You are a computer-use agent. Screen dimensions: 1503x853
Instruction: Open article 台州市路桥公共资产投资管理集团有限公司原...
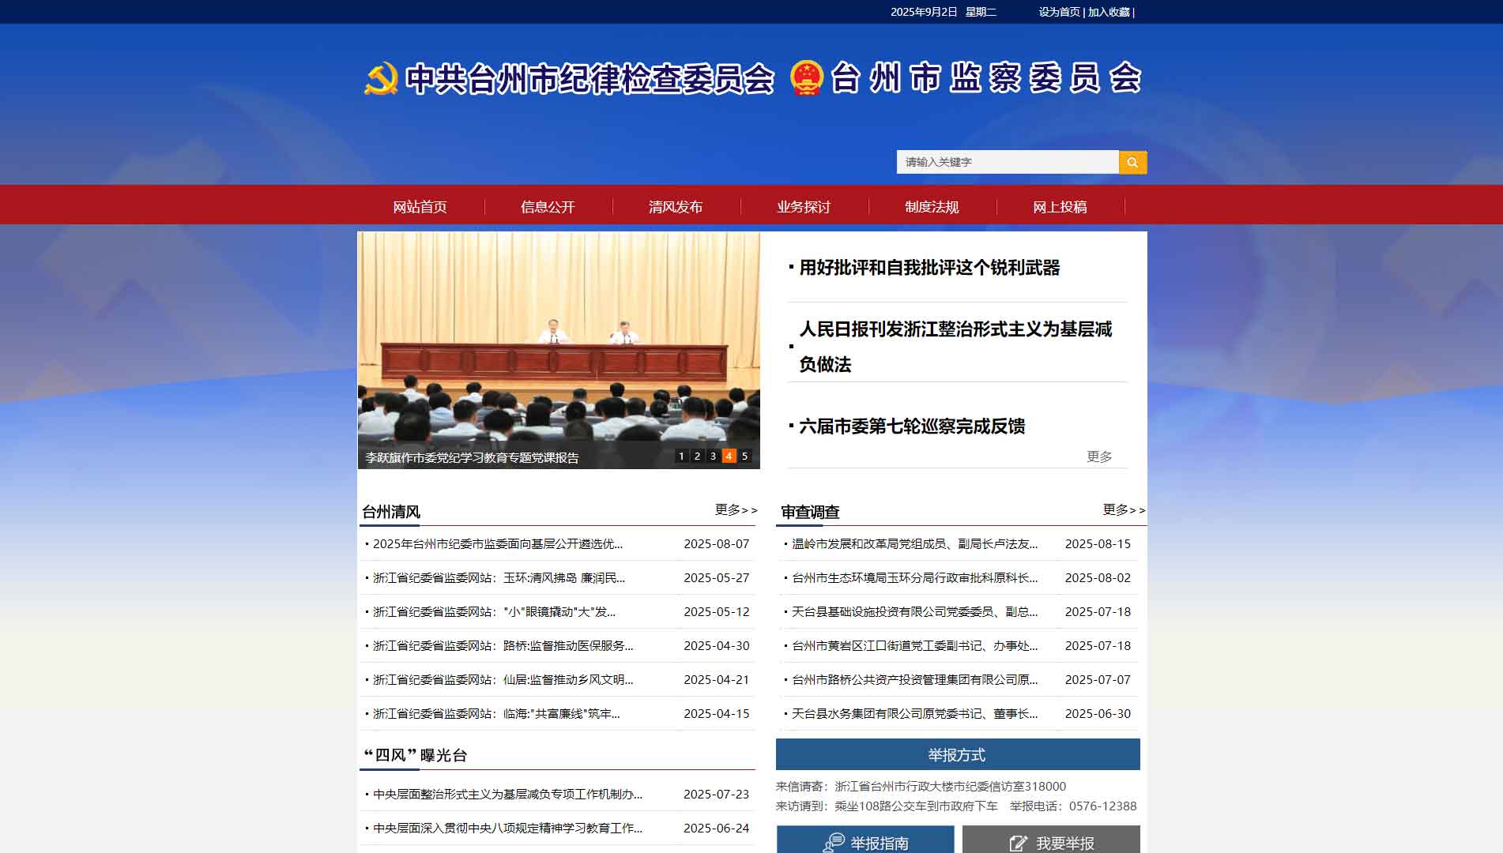(x=915, y=680)
